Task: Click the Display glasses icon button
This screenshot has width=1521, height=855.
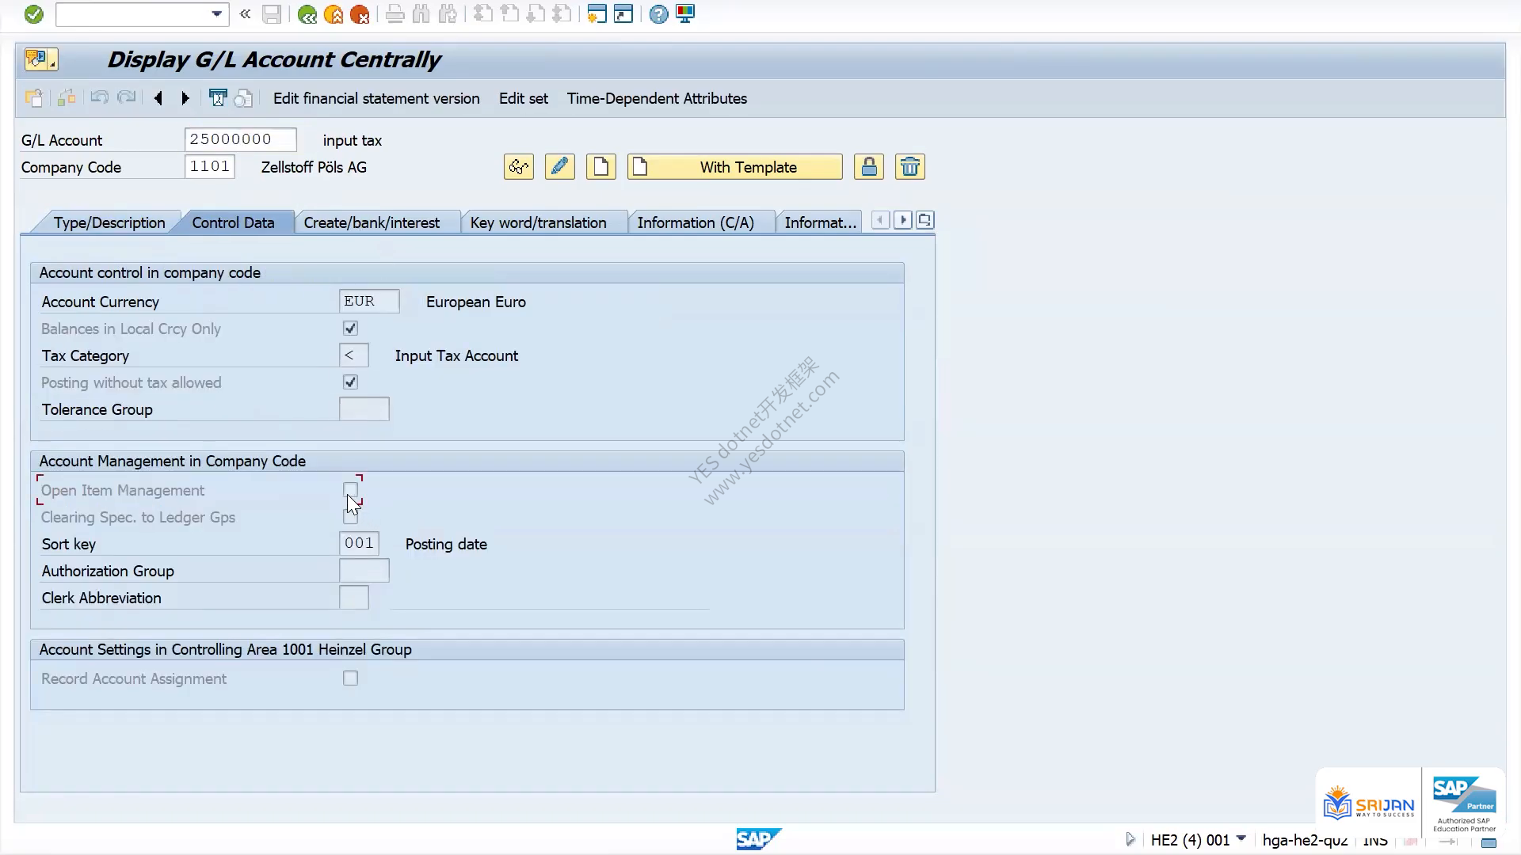Action: coord(519,167)
